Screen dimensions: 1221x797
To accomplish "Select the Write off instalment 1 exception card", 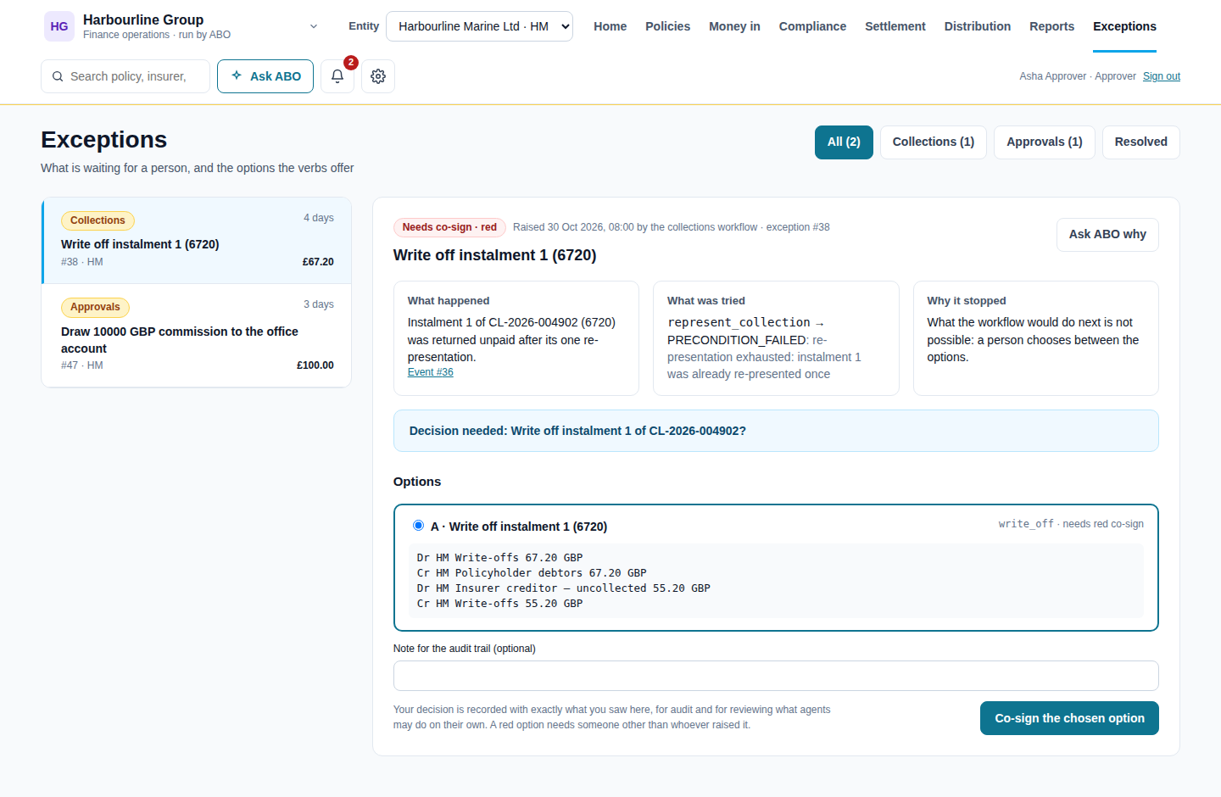I will [197, 241].
